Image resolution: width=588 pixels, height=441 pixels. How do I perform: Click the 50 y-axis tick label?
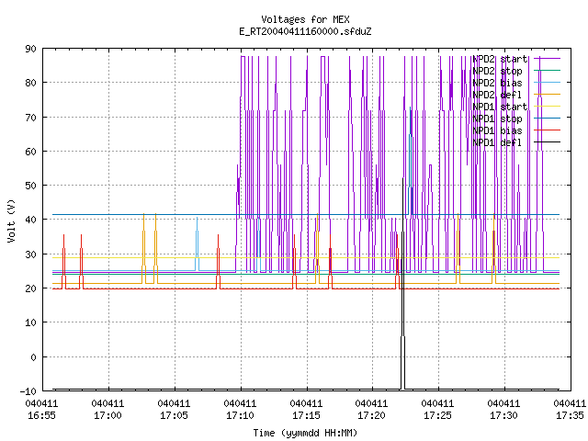[30, 186]
